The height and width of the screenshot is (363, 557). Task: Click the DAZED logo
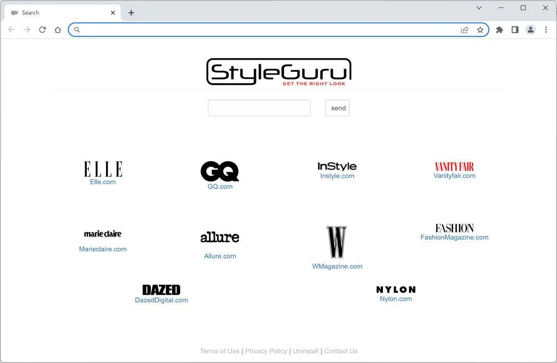tap(161, 290)
